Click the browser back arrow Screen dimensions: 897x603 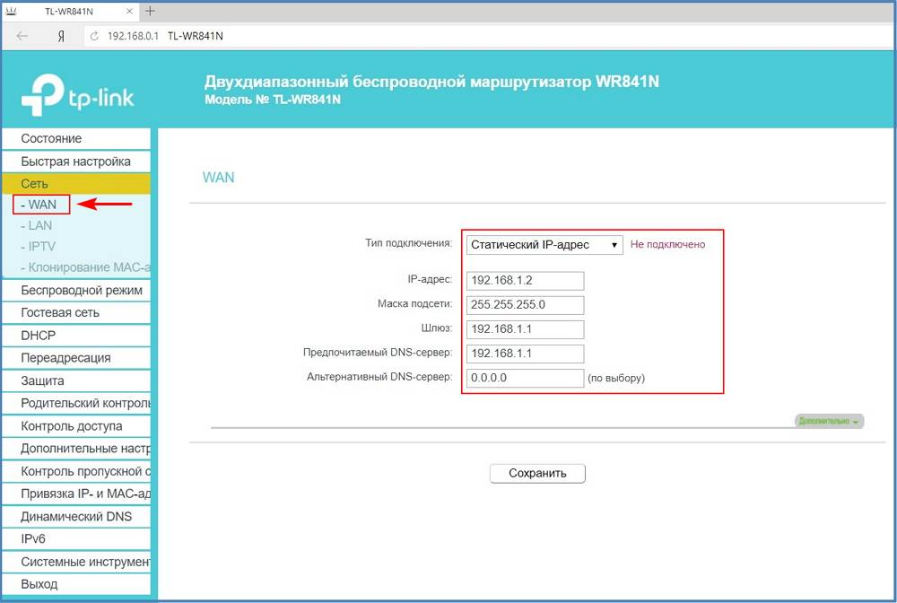22,36
